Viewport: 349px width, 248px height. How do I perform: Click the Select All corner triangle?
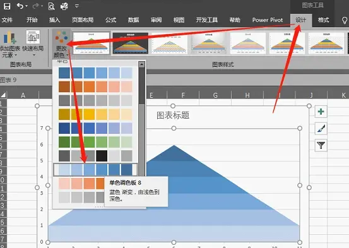pos(3,95)
